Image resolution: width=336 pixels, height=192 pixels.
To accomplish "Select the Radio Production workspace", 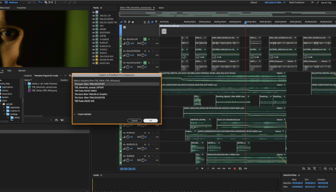I will click(x=297, y=2).
